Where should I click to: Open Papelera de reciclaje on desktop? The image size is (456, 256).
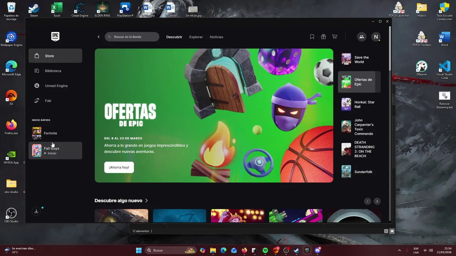pyautogui.click(x=11, y=11)
